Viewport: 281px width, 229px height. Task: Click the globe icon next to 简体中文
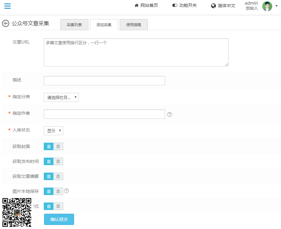pyautogui.click(x=213, y=6)
